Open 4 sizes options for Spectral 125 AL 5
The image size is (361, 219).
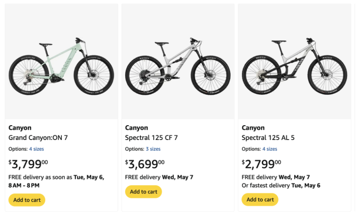tap(270, 149)
